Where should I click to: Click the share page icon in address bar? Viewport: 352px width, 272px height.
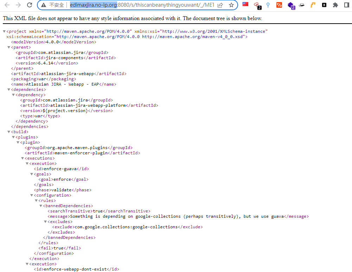(x=220, y=5)
